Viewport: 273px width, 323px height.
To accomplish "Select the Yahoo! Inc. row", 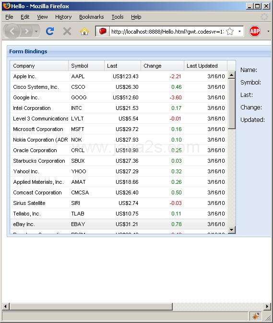I will tap(119, 171).
